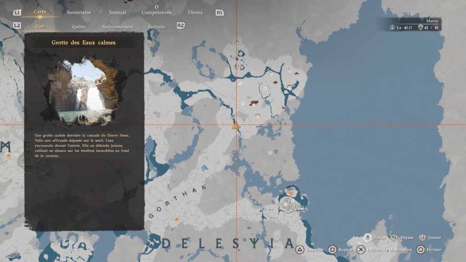The height and width of the screenshot is (262, 466).
Task: Filter map by Quêtes
Action: point(79,27)
